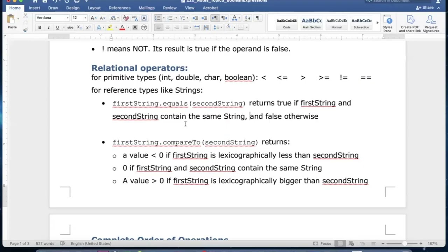Apply subscript formatting (X₂)
This screenshot has width=448, height=252.
pos(79,27)
